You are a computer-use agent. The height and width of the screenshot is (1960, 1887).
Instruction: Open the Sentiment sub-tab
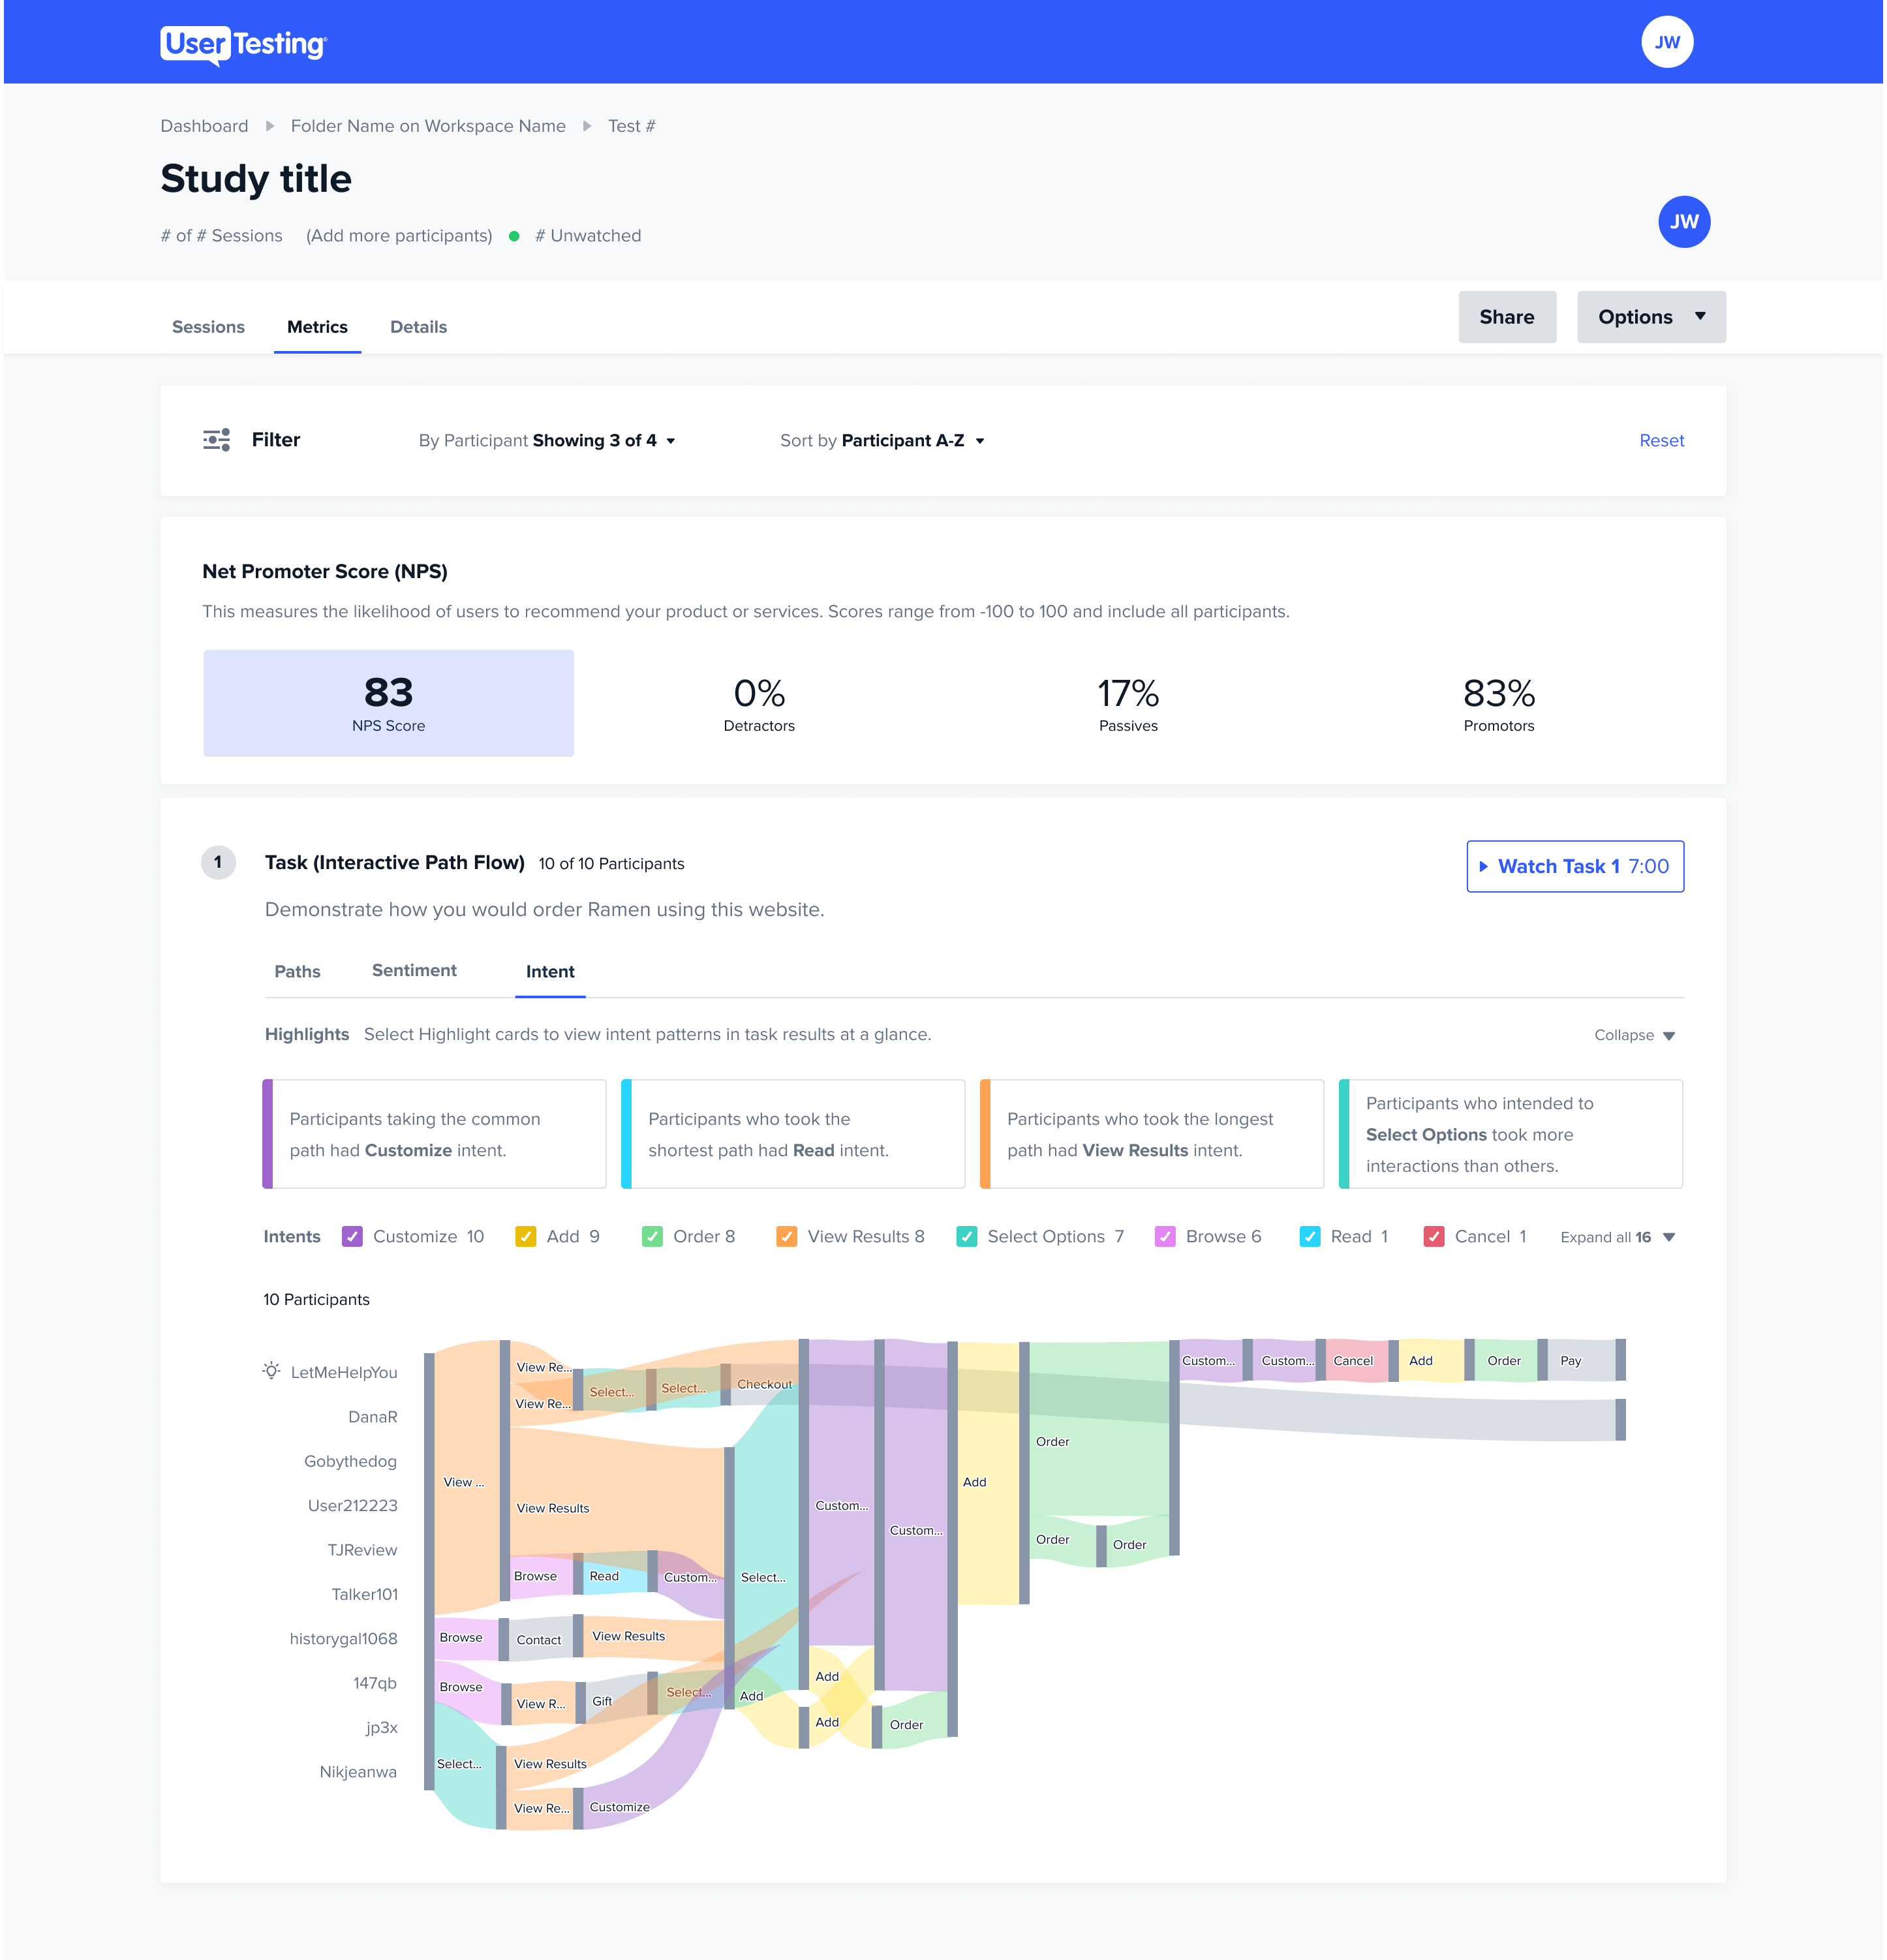tap(414, 970)
